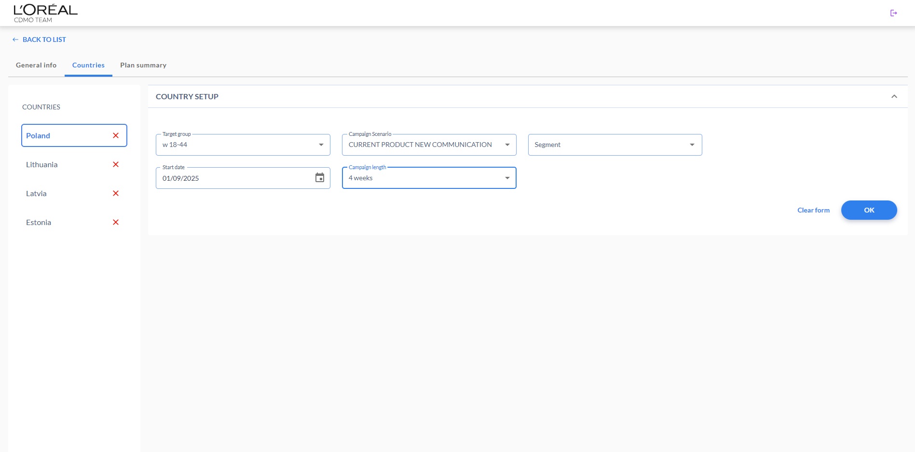Expand the Campaign Scenario dropdown
915x452 pixels.
pyautogui.click(x=429, y=145)
